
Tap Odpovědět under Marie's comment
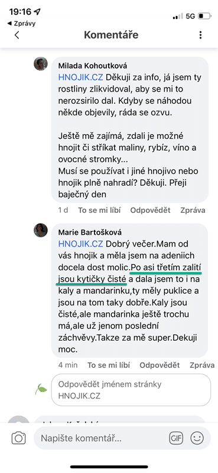click(160, 365)
